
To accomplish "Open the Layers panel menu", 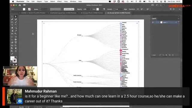I will coord(178,19).
